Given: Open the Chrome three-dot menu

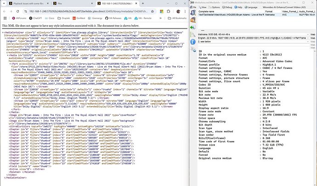Looking at the screenshot, I should click(x=185, y=11).
